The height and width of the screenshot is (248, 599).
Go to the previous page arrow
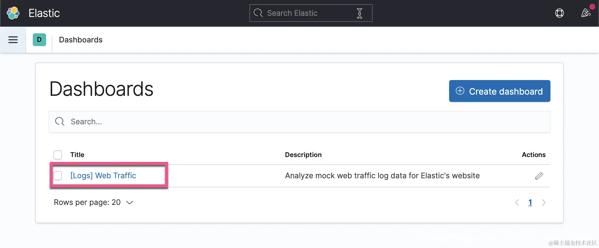(517, 203)
